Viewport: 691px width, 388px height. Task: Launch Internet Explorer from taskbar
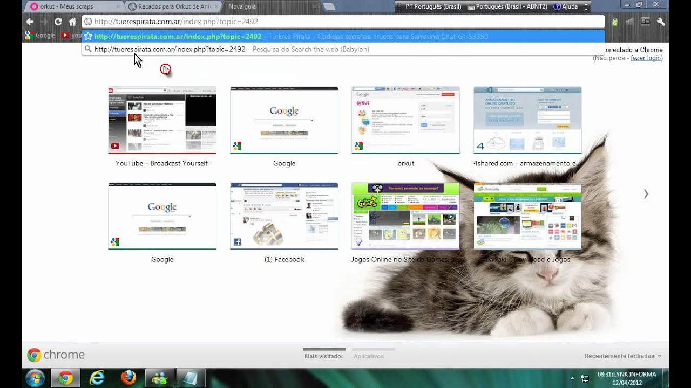pyautogui.click(x=97, y=378)
